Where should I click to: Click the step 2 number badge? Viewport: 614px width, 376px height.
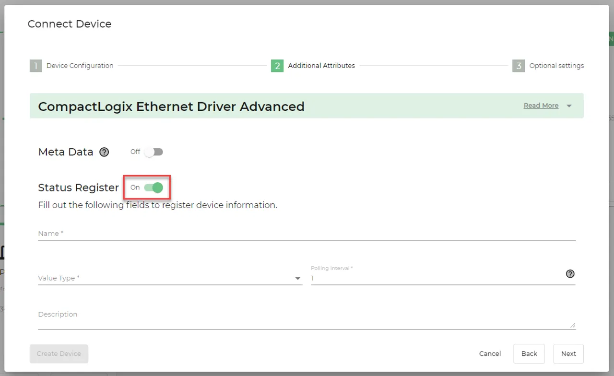(277, 66)
